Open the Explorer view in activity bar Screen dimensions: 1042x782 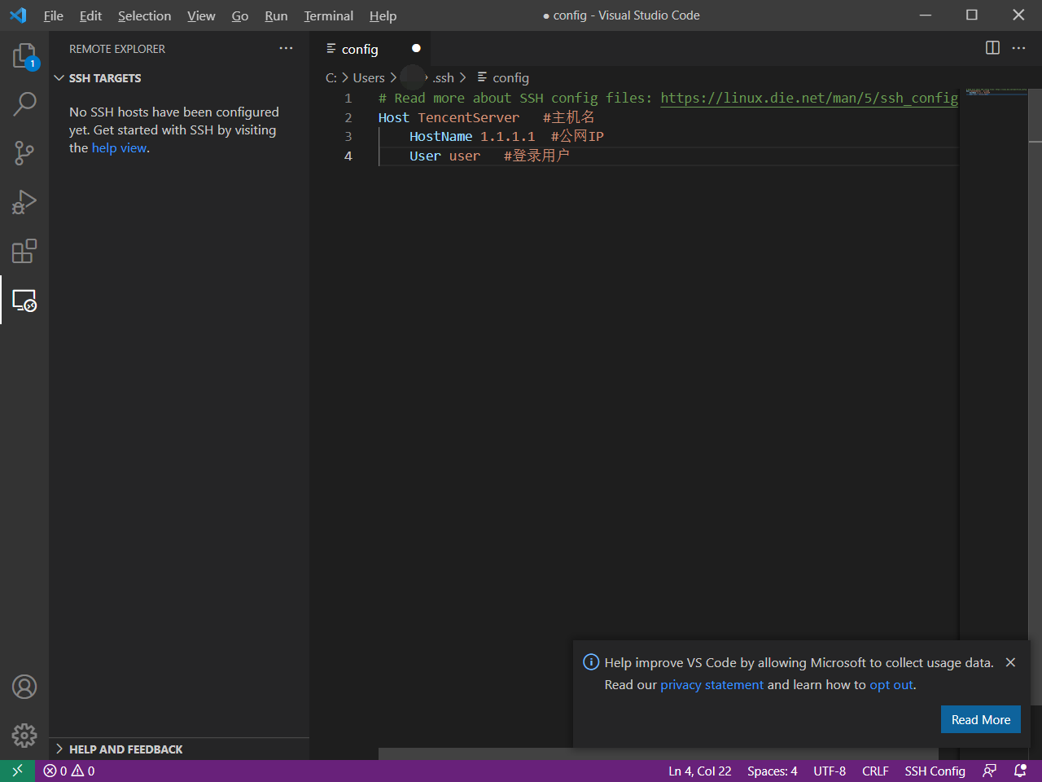(x=24, y=55)
